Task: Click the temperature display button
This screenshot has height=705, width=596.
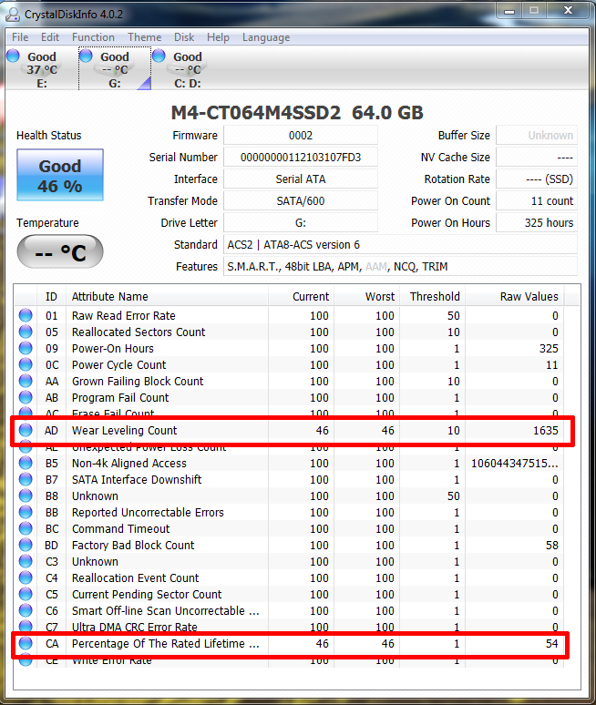Action: pyautogui.click(x=60, y=251)
